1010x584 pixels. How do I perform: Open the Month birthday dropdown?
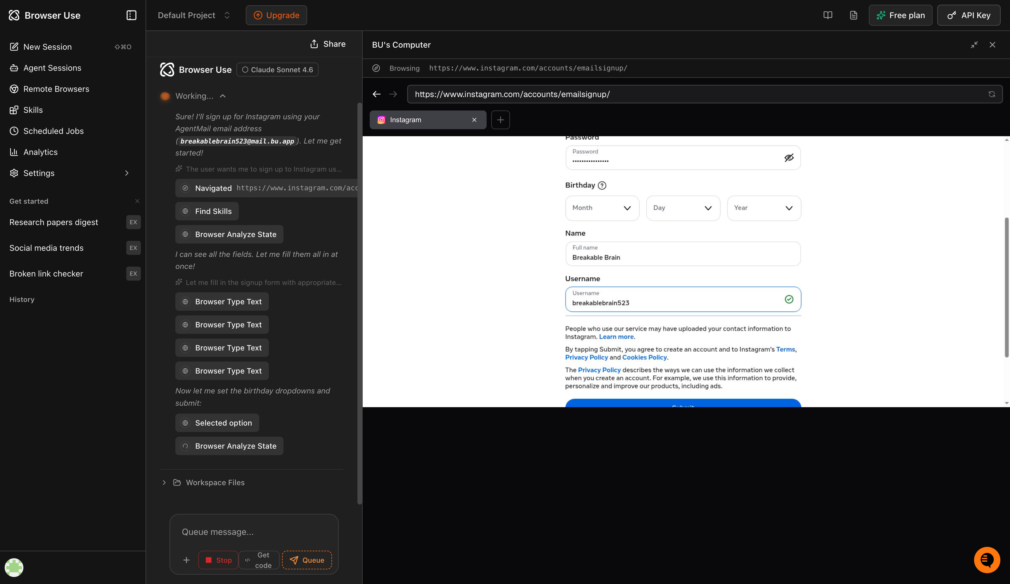click(602, 208)
